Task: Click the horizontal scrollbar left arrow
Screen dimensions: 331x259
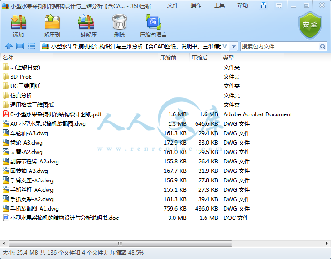Action: pos(4,243)
